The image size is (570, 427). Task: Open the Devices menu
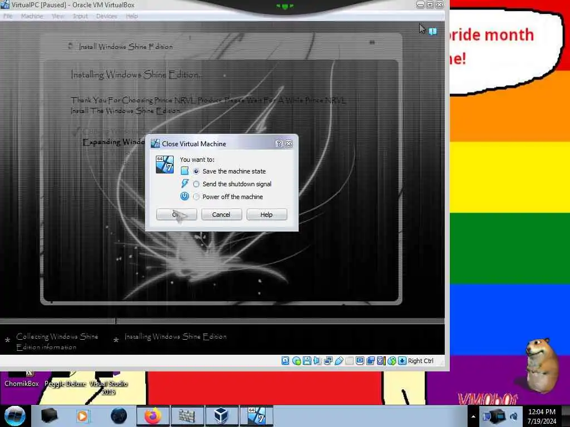point(106,16)
